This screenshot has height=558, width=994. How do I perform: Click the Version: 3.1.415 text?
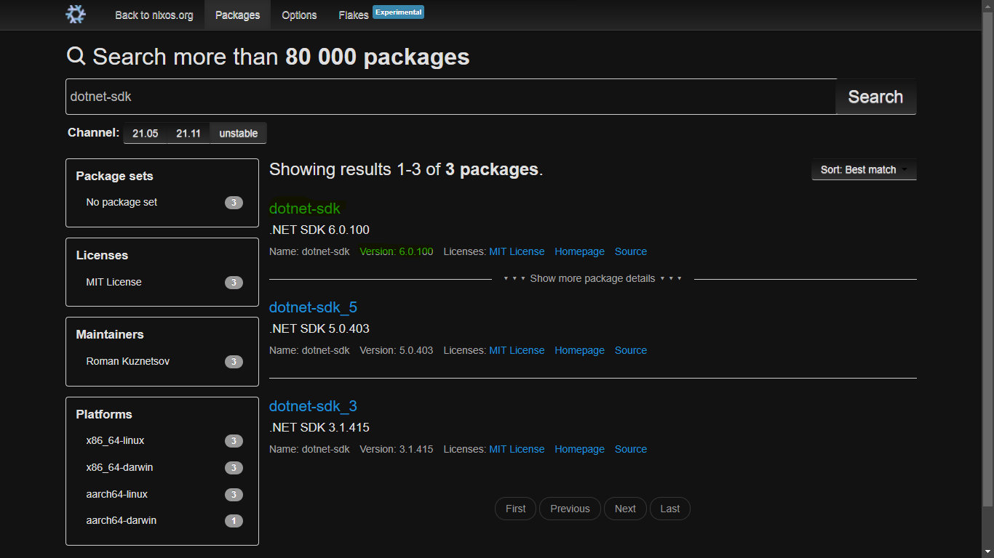tap(397, 449)
